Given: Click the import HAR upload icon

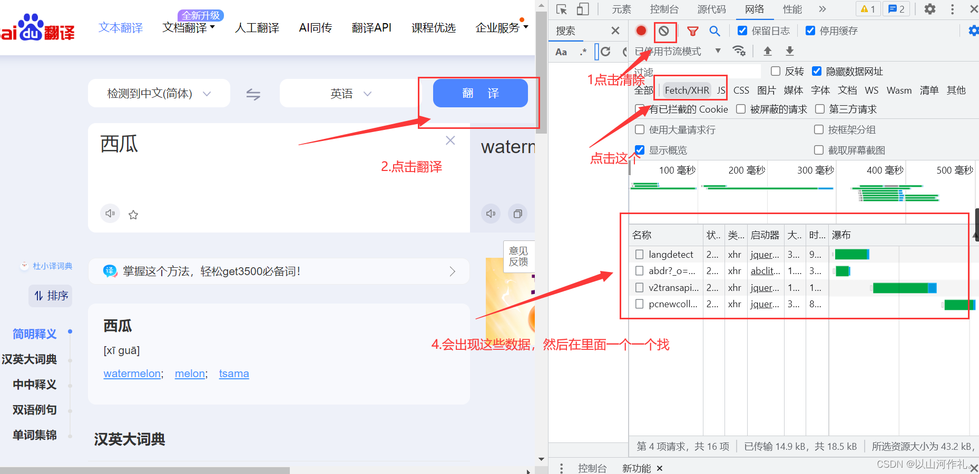Looking at the screenshot, I should pos(768,51).
